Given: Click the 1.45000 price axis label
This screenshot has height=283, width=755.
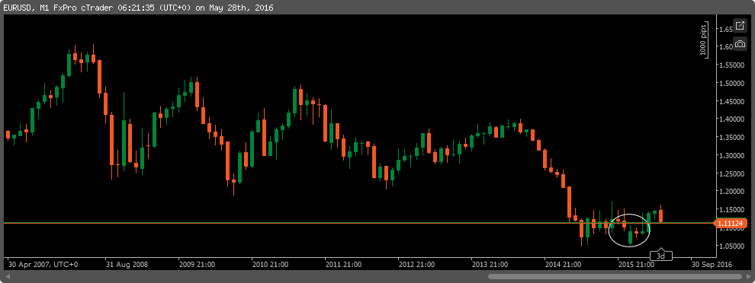Looking at the screenshot, I should pyautogui.click(x=731, y=101).
